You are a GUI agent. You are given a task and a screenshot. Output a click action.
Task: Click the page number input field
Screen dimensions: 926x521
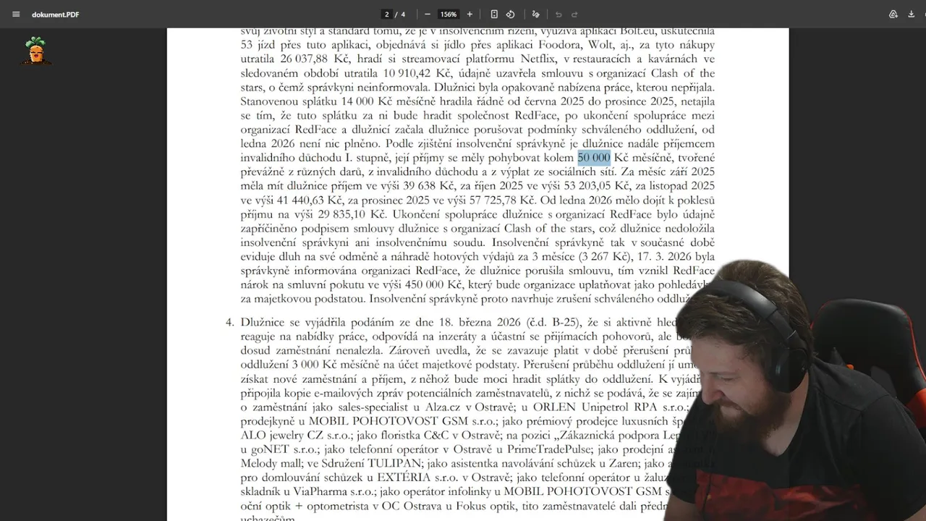[387, 14]
